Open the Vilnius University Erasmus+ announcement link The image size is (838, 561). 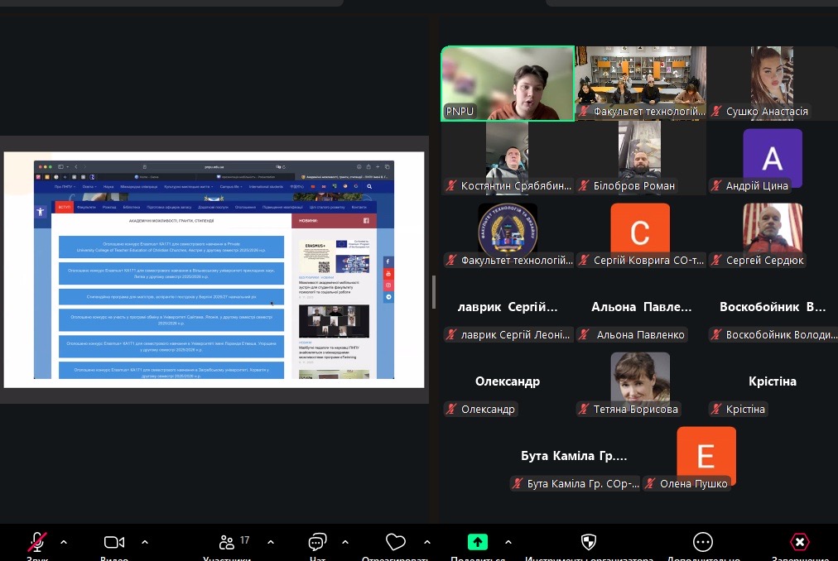(x=171, y=273)
